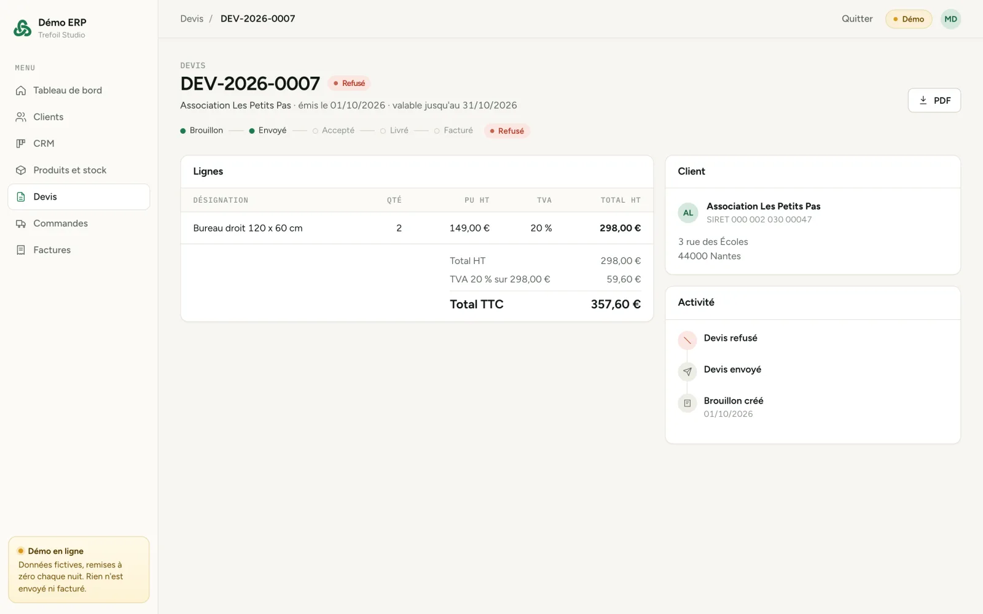Image resolution: width=983 pixels, height=614 pixels.
Task: Click the Accepté status step
Action: click(334, 131)
